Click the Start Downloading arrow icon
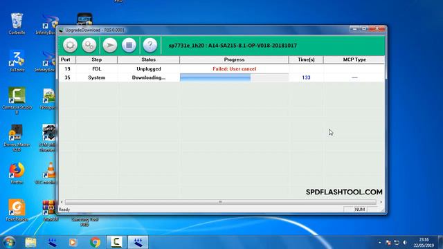 110,45
